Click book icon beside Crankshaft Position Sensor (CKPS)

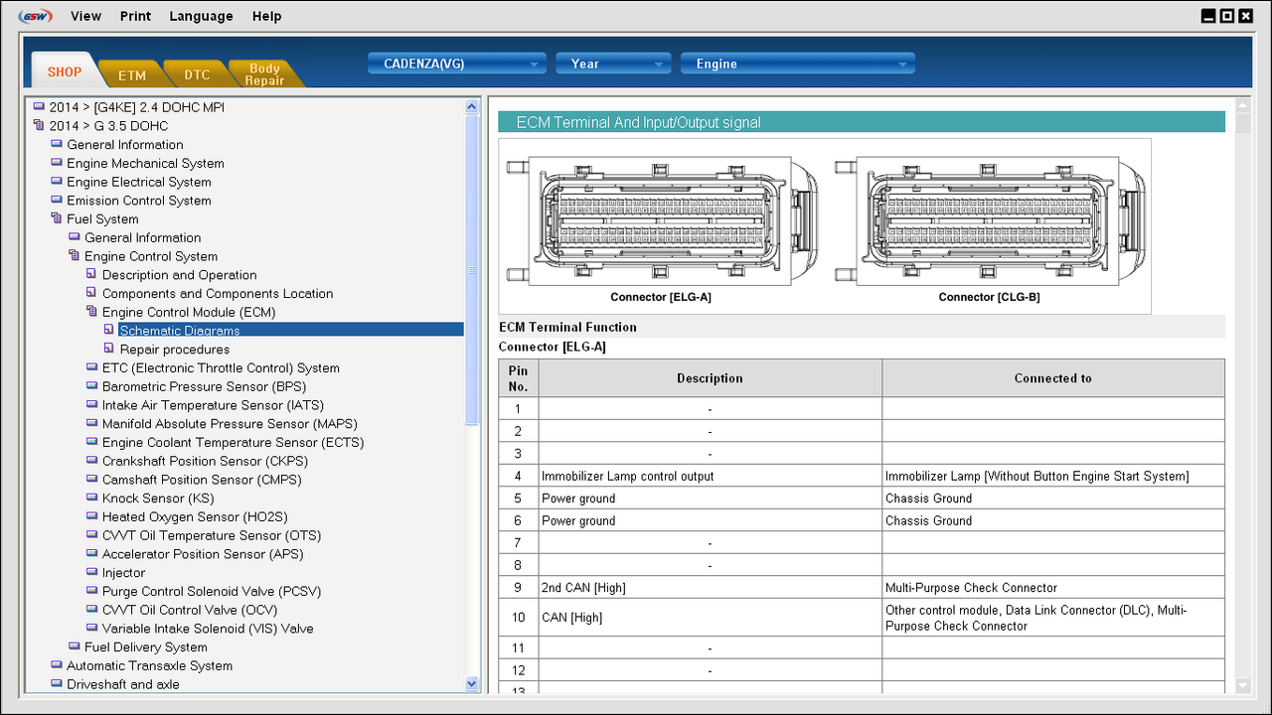pyautogui.click(x=92, y=461)
